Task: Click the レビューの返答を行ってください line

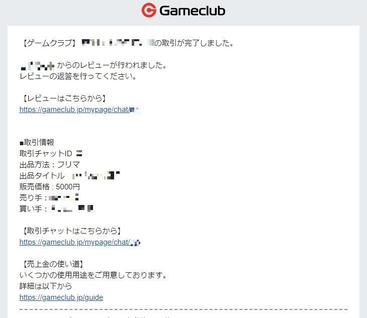Action: (78, 76)
